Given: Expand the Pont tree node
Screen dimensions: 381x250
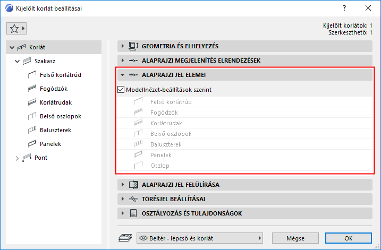Looking at the screenshot, I should [x=17, y=158].
